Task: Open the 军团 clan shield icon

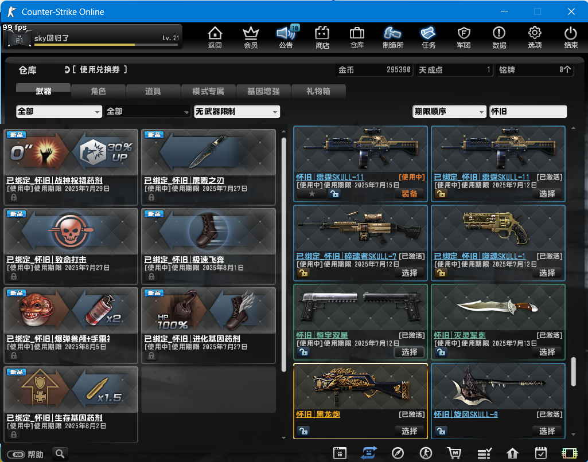Action: click(464, 37)
